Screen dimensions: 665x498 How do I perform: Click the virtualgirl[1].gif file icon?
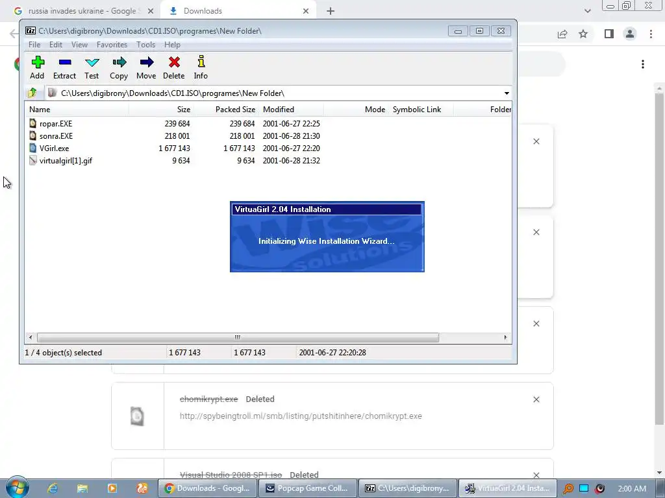pos(32,160)
